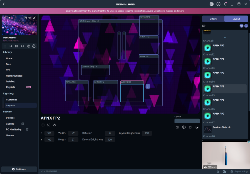250x174 pixels.
Task: Open the Layout dropdown
Action: (187, 121)
